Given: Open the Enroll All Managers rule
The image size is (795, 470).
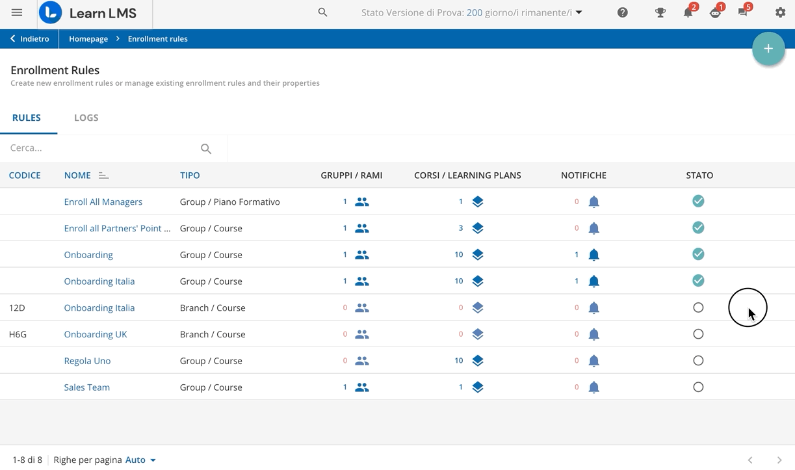Looking at the screenshot, I should click(x=103, y=202).
